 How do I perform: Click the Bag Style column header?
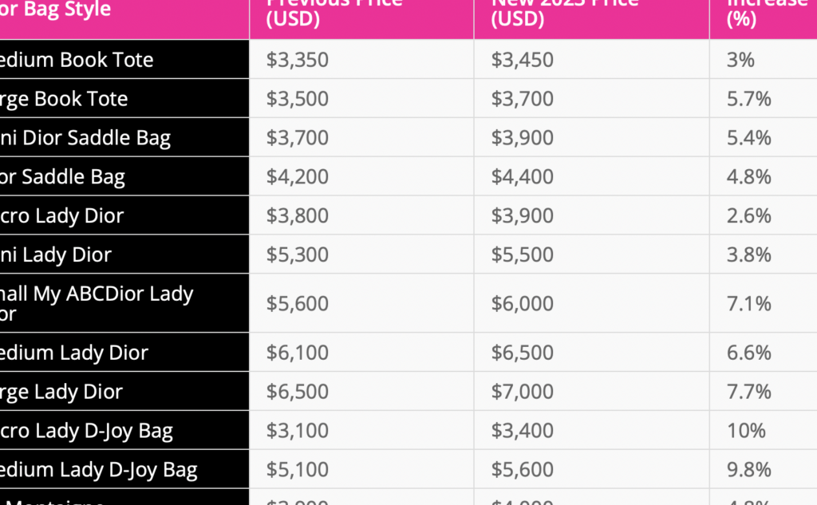tap(56, 10)
